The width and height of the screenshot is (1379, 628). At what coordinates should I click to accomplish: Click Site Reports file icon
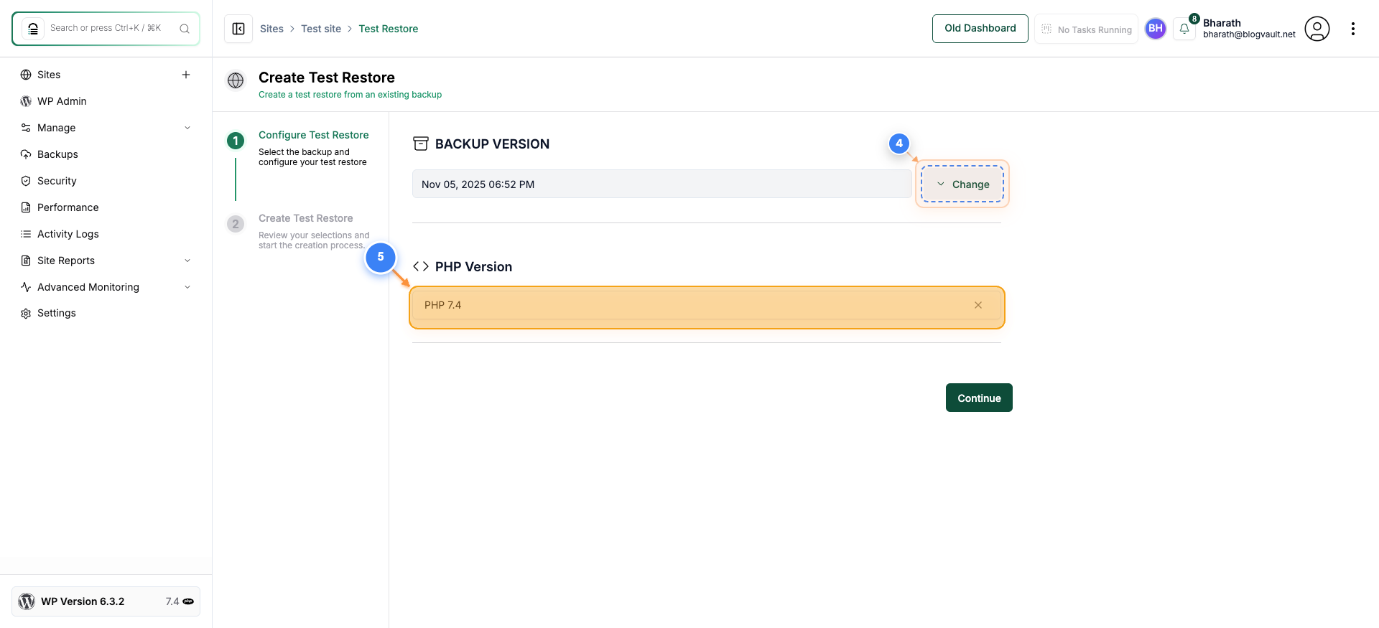(x=26, y=261)
